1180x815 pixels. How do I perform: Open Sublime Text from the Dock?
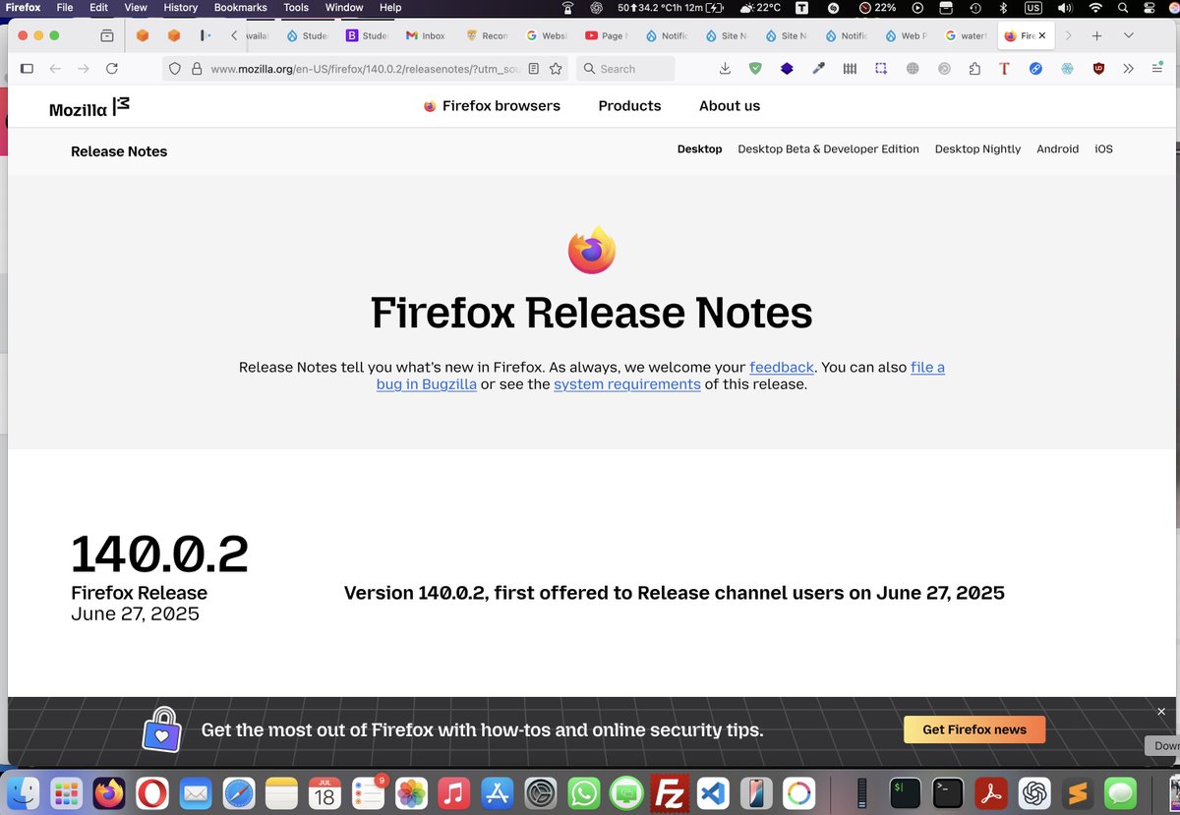point(1077,792)
